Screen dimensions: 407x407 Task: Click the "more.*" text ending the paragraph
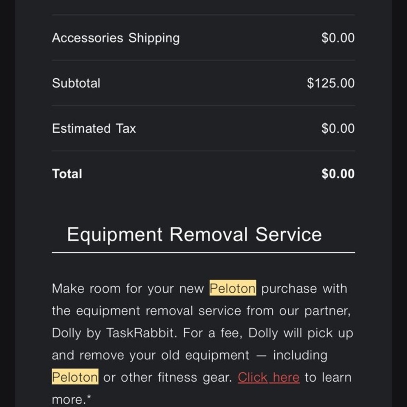pos(71,399)
